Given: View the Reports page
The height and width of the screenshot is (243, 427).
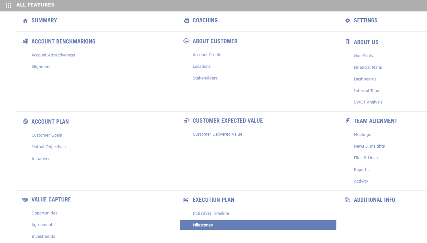Looking at the screenshot, I should click(x=361, y=170).
